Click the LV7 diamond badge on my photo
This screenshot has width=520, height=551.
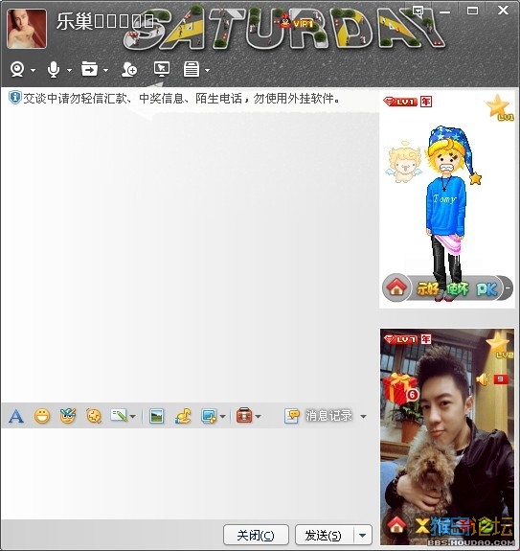[x=400, y=339]
